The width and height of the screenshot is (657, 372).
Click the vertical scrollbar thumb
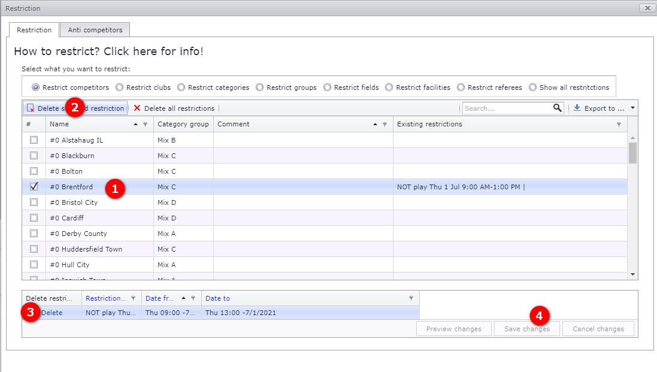[632, 153]
